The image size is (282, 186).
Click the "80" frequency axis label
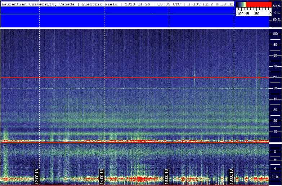(276, 56)
